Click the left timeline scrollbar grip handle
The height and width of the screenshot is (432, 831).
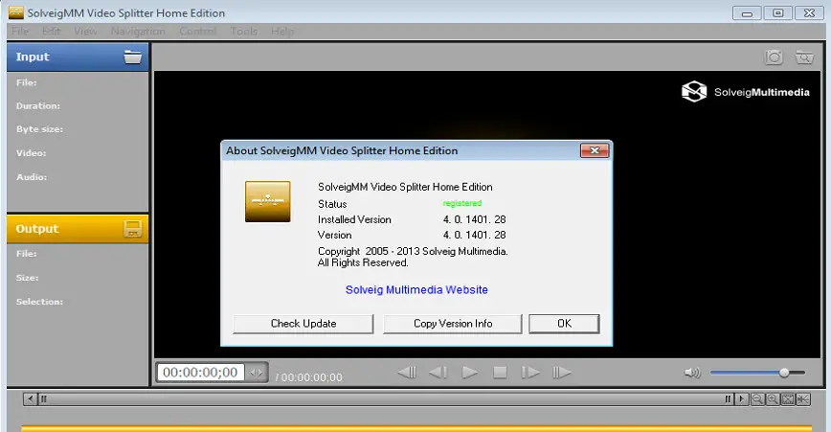coord(43,399)
